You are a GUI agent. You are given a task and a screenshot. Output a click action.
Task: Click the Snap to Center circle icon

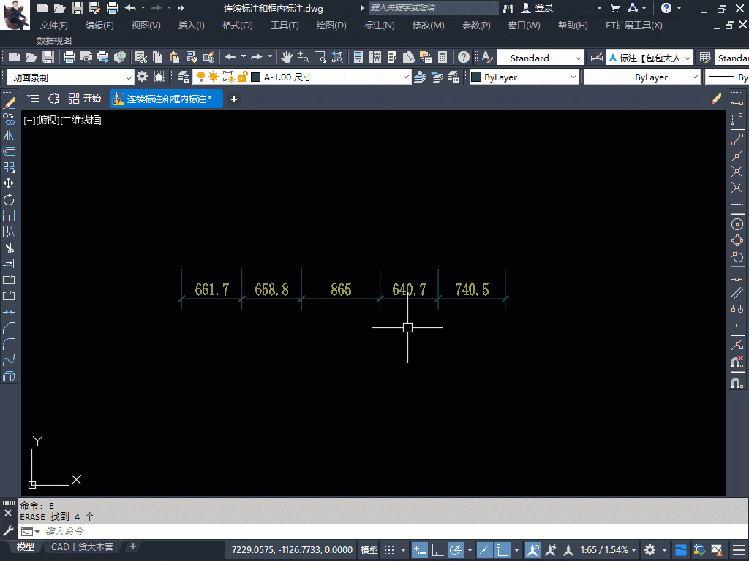(737, 224)
